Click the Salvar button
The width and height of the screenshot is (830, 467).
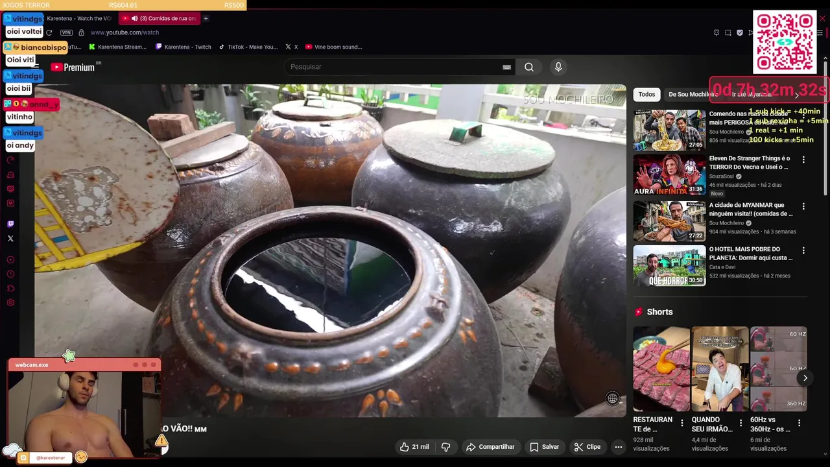tap(544, 447)
